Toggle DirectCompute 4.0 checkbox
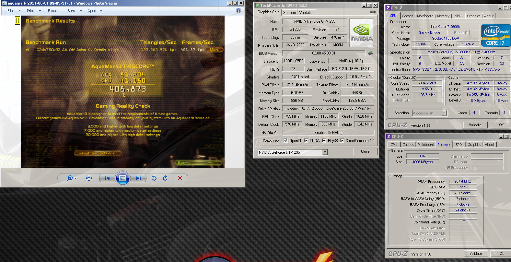The image size is (511, 262). click(x=342, y=141)
